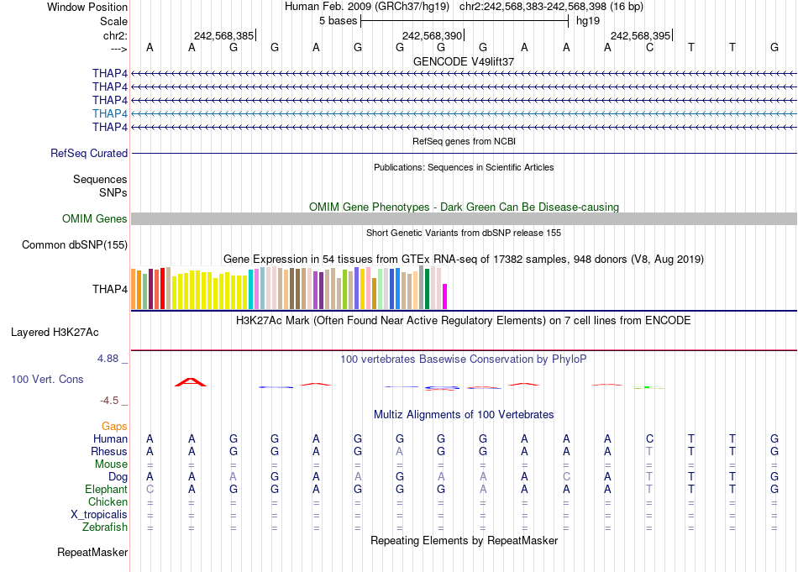
Task: Select the Rhesus species label
Action: 109,451
